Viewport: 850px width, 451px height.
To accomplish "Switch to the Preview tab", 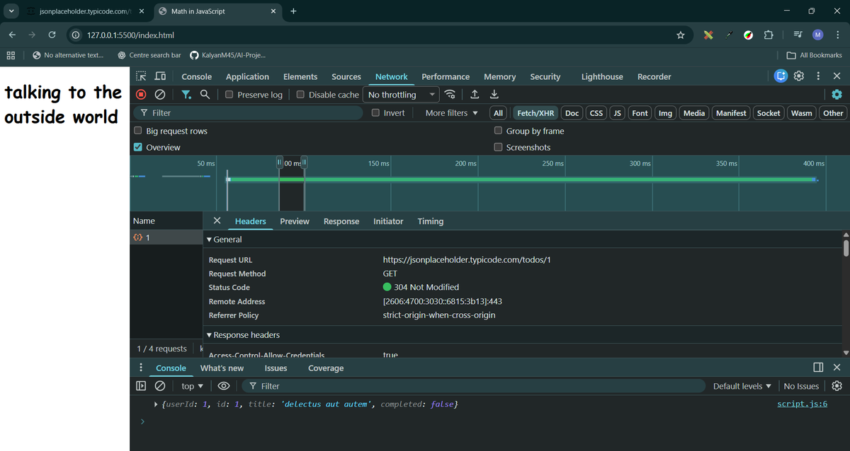I will 295,221.
